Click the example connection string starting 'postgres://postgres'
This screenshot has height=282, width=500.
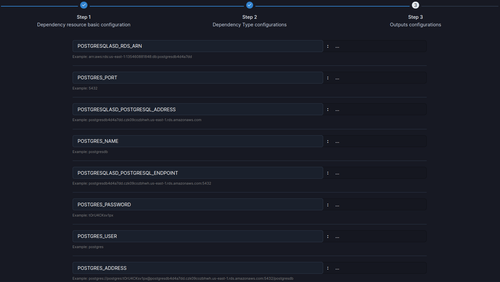[x=191, y=278]
